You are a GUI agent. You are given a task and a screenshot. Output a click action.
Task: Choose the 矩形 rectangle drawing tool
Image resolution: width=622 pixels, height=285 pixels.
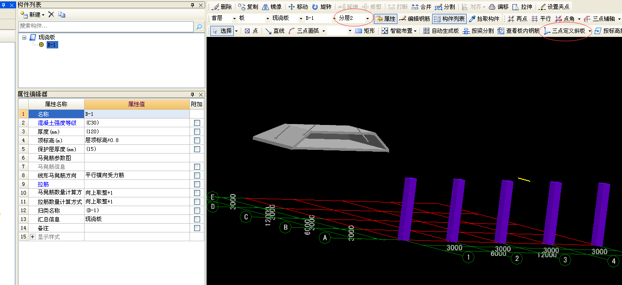click(365, 31)
